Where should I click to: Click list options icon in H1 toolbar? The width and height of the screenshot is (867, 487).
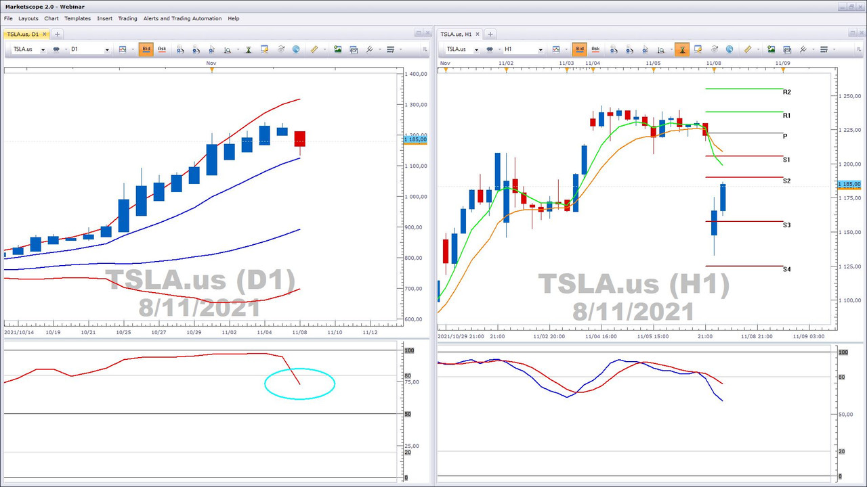coord(824,49)
